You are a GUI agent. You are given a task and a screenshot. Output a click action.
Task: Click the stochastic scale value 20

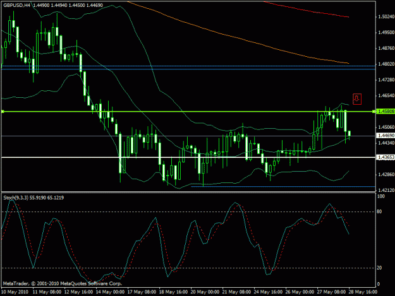[379, 268]
